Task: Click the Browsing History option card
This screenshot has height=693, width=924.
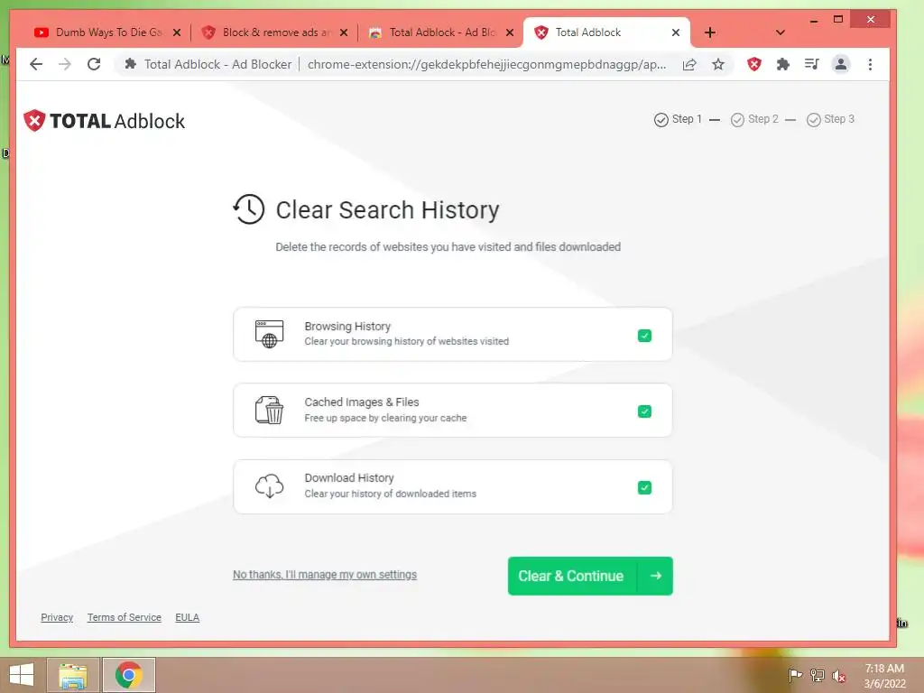Action: click(453, 334)
